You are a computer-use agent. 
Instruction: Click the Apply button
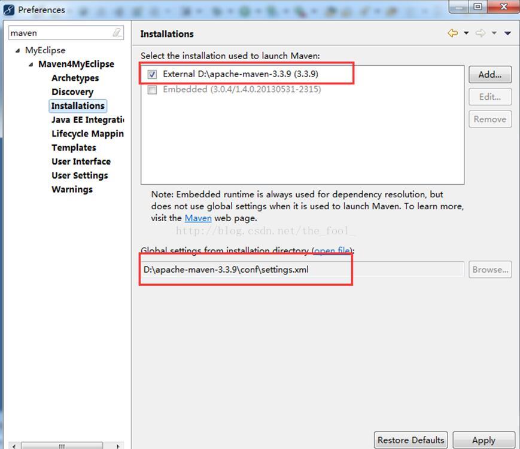click(484, 440)
